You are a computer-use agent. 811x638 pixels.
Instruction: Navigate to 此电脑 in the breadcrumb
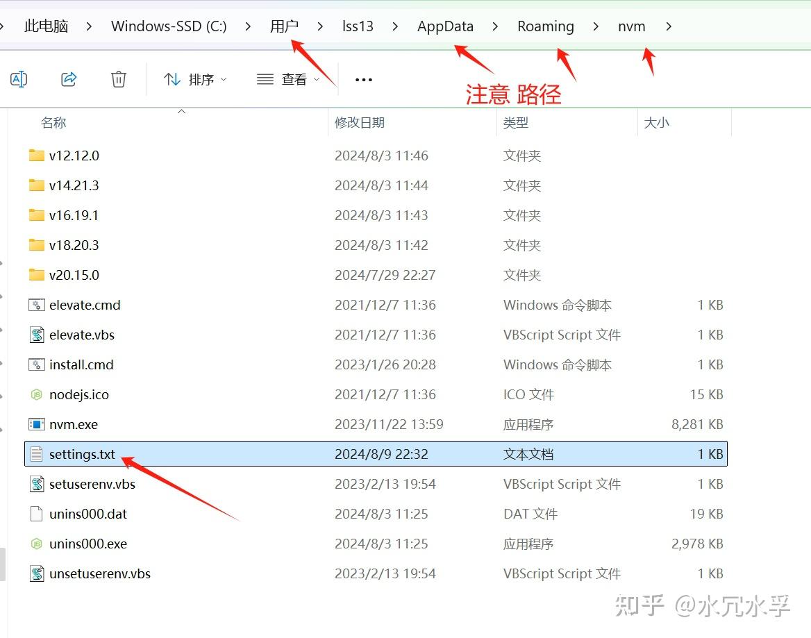pos(46,26)
